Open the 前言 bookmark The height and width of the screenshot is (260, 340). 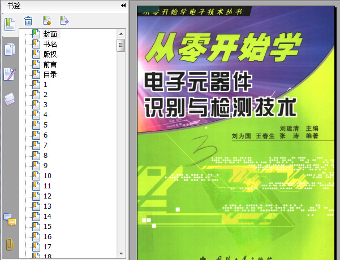tap(50, 64)
